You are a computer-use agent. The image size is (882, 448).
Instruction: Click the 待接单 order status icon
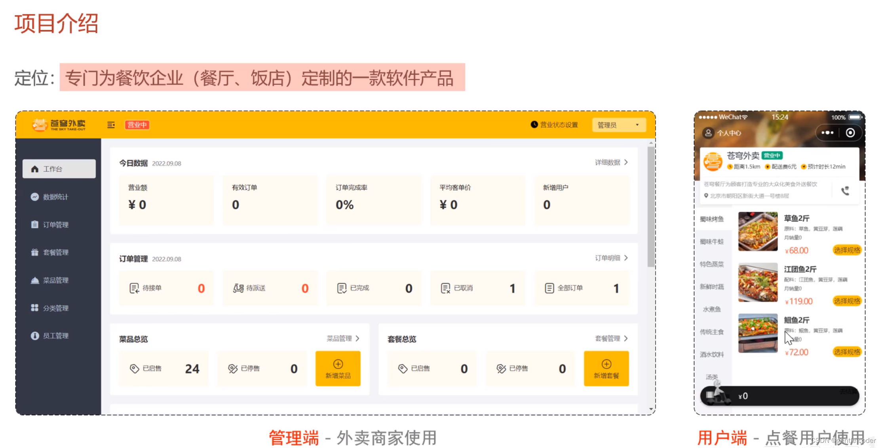(134, 288)
